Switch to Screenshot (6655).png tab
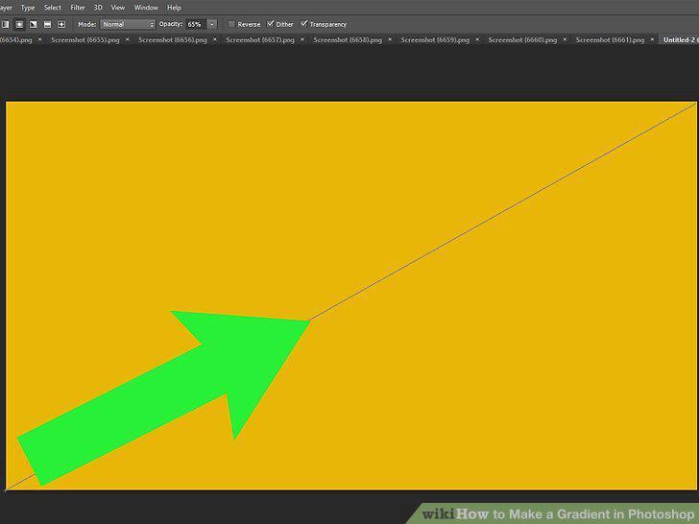This screenshot has width=699, height=524. tap(85, 39)
